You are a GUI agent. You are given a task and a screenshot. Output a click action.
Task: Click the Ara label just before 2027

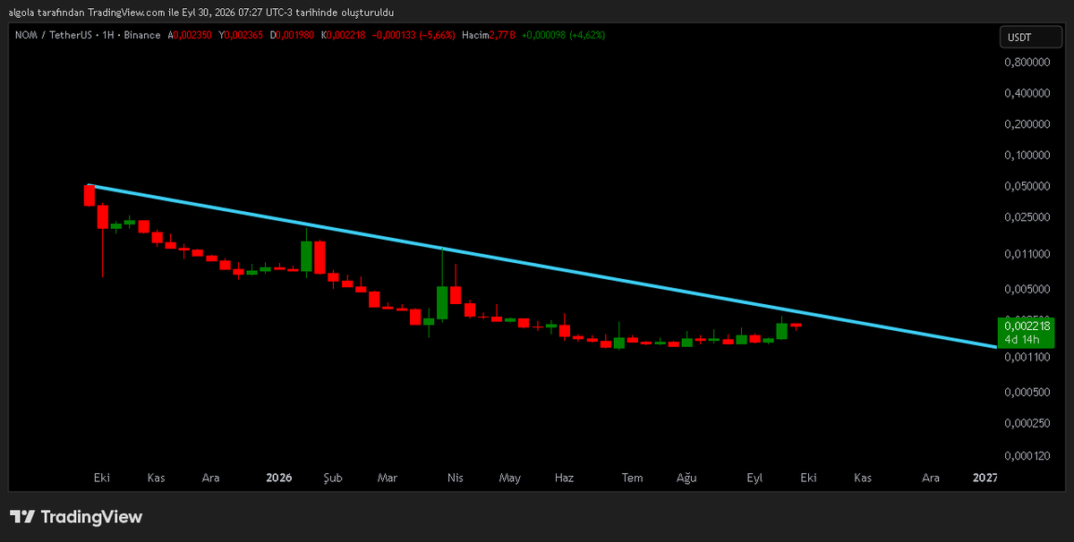point(931,478)
